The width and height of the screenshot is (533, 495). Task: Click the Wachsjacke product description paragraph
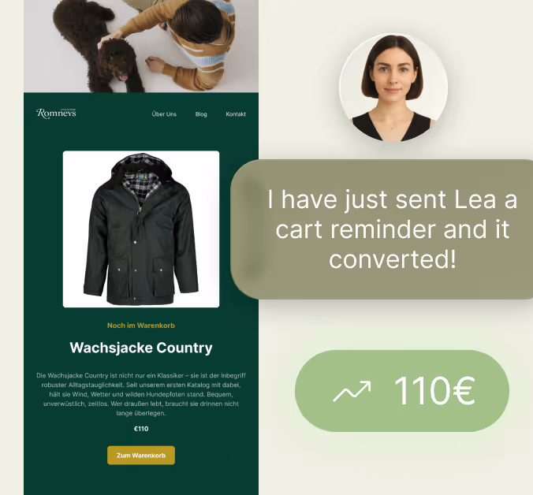(x=141, y=394)
